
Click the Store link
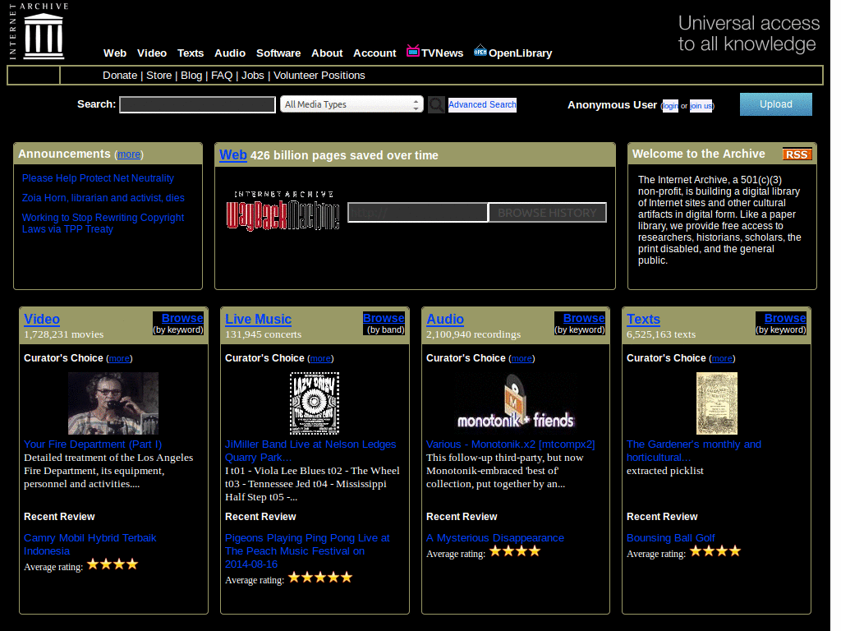coord(159,76)
